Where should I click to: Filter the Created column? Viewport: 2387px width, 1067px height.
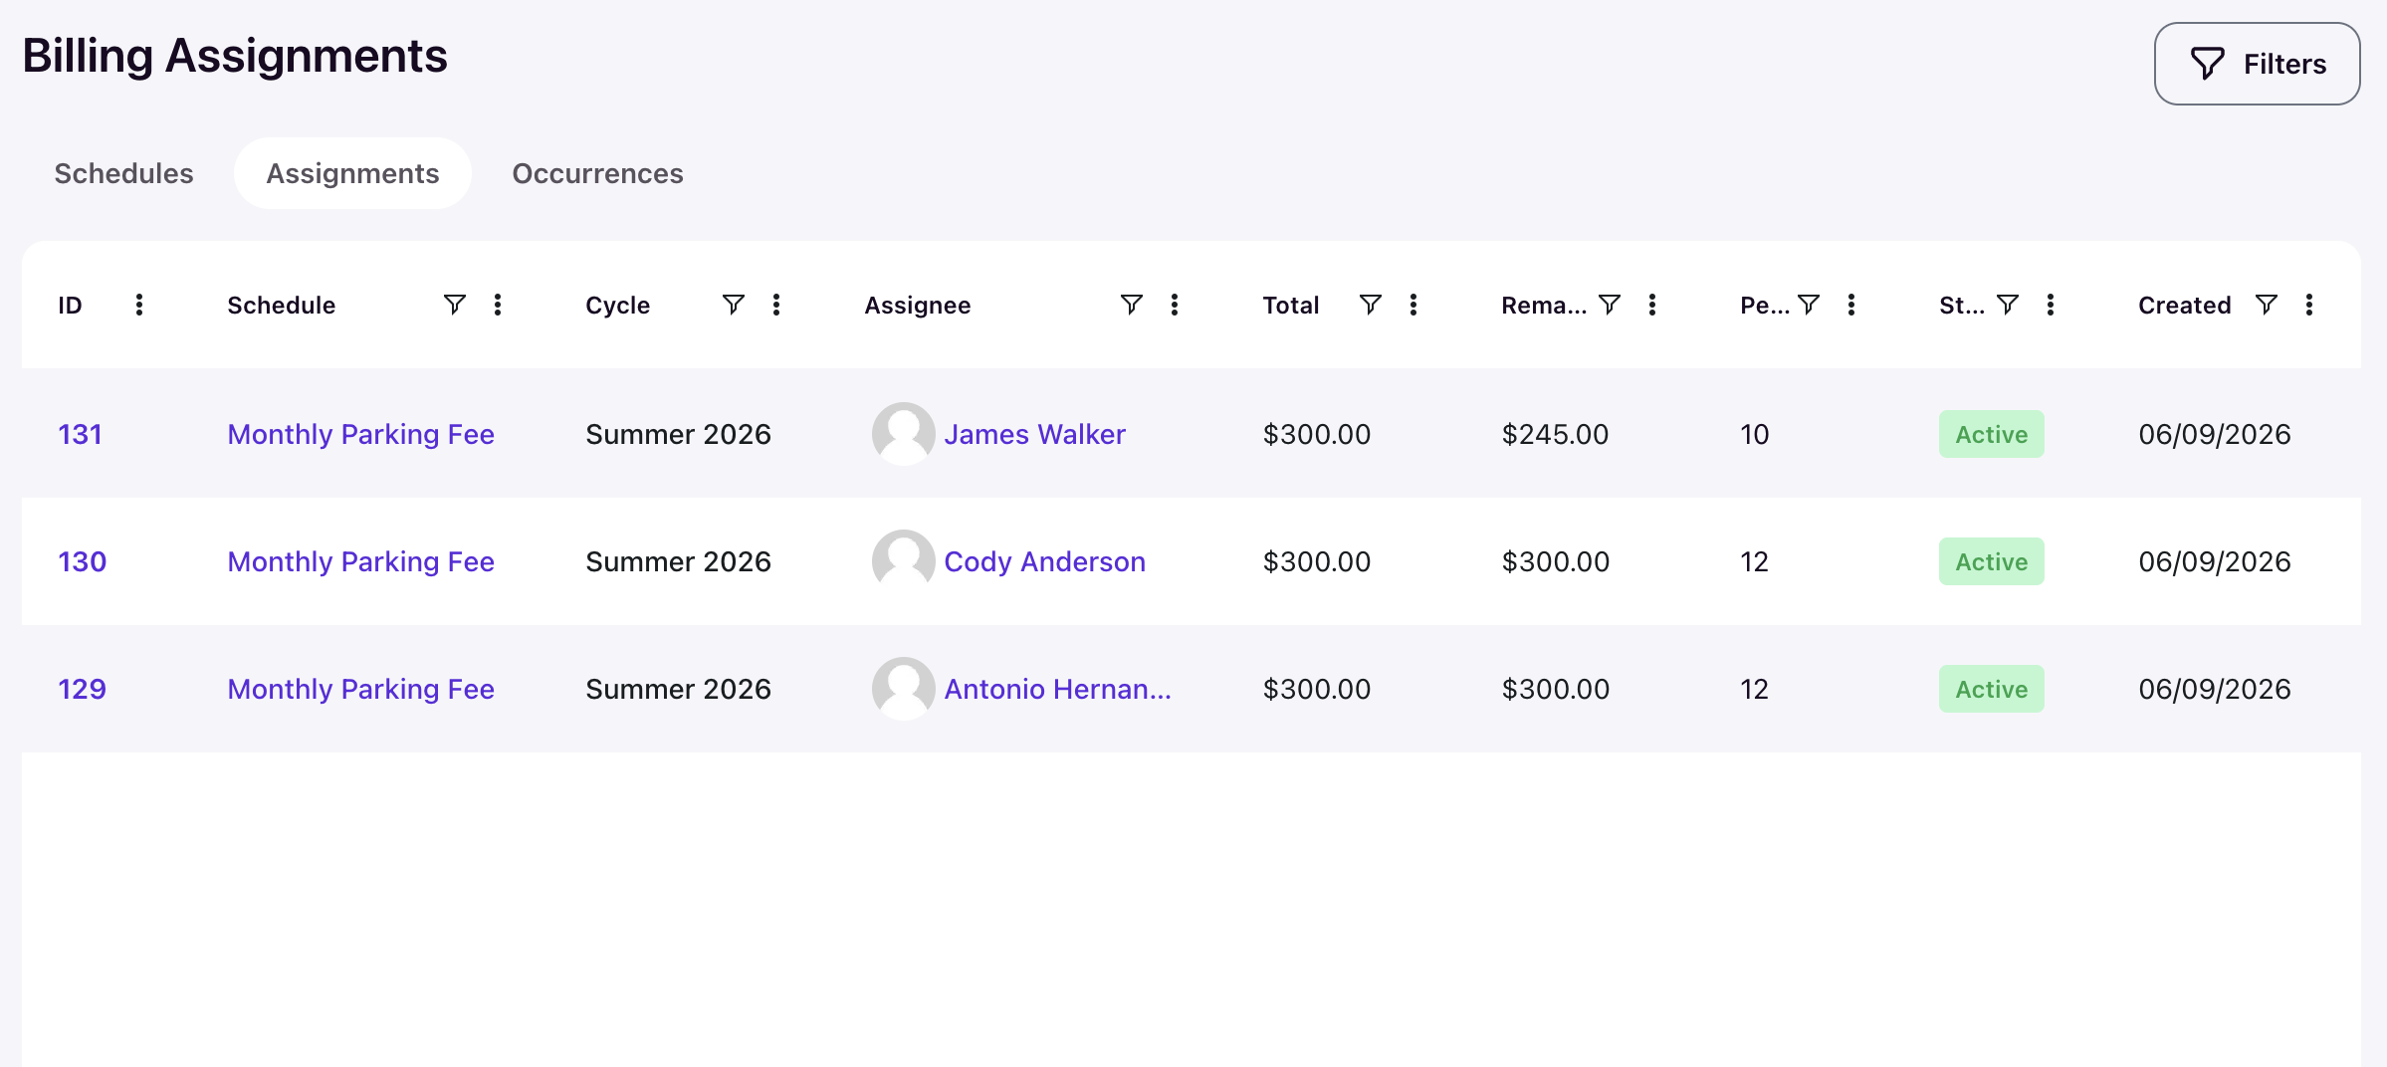point(2266,305)
